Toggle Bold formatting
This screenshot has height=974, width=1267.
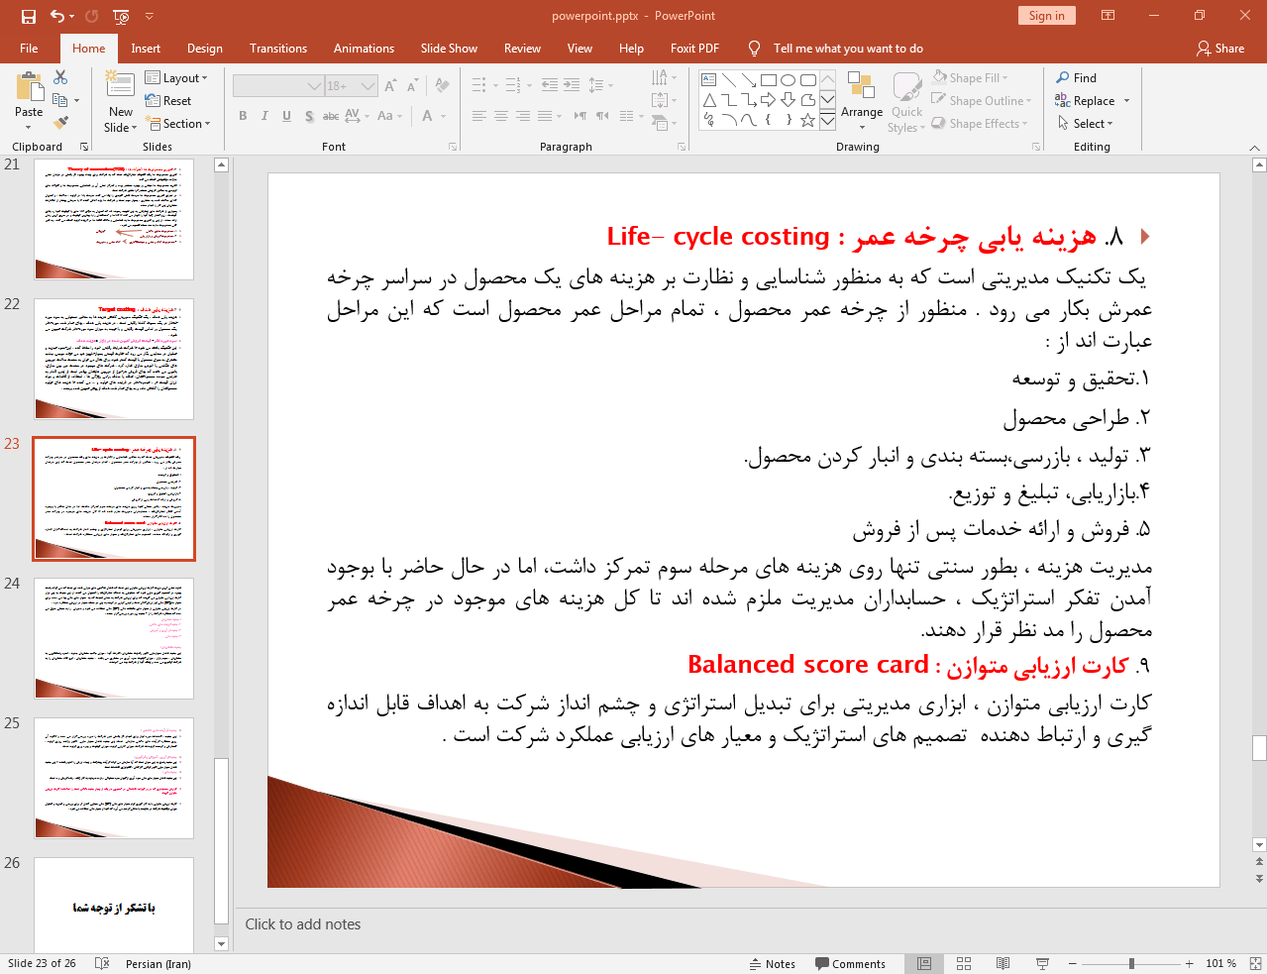click(243, 116)
